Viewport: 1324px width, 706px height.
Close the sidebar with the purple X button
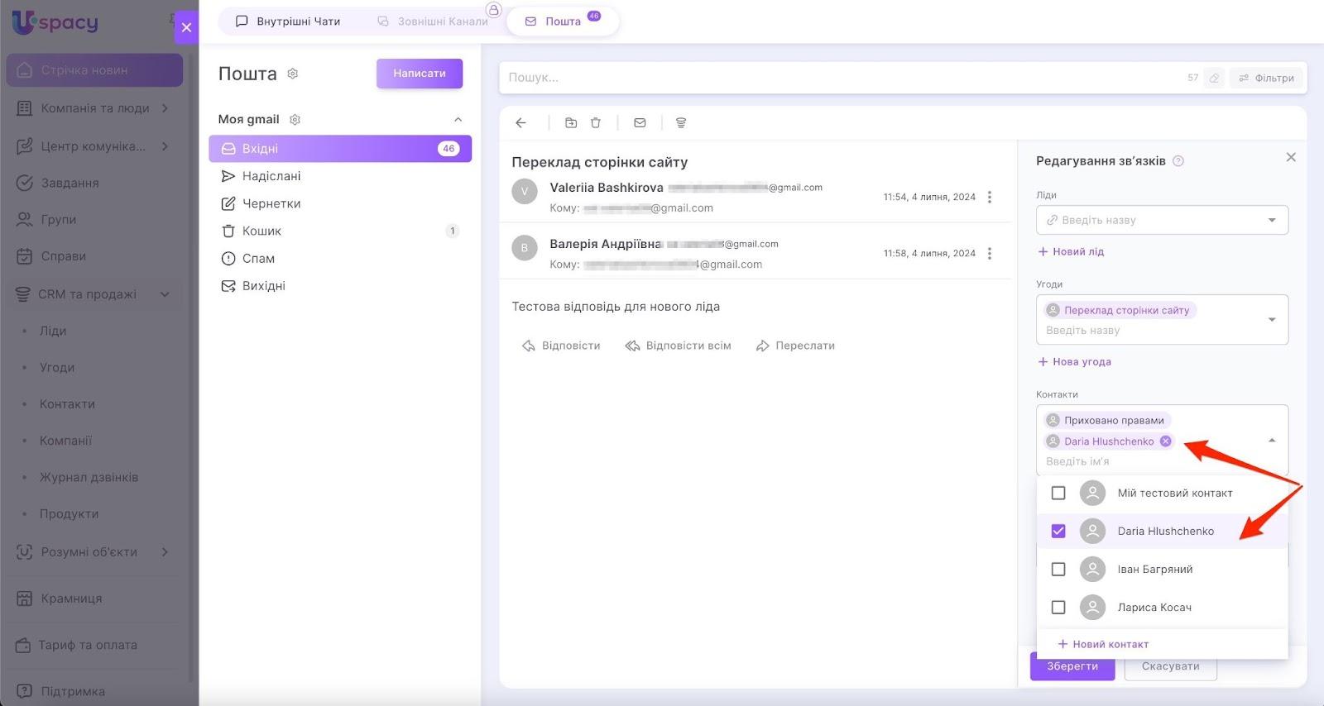pyautogui.click(x=186, y=27)
